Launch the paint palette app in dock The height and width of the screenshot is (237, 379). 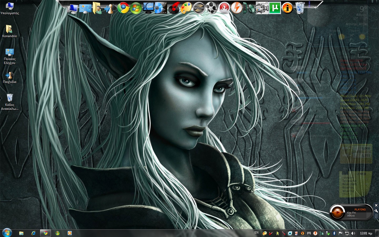pos(186,8)
